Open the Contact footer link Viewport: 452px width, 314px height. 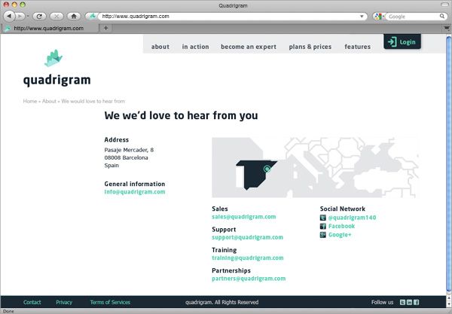coord(32,302)
